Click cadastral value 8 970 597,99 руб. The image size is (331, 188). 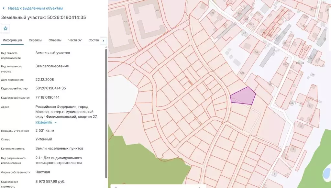[x=50, y=182]
